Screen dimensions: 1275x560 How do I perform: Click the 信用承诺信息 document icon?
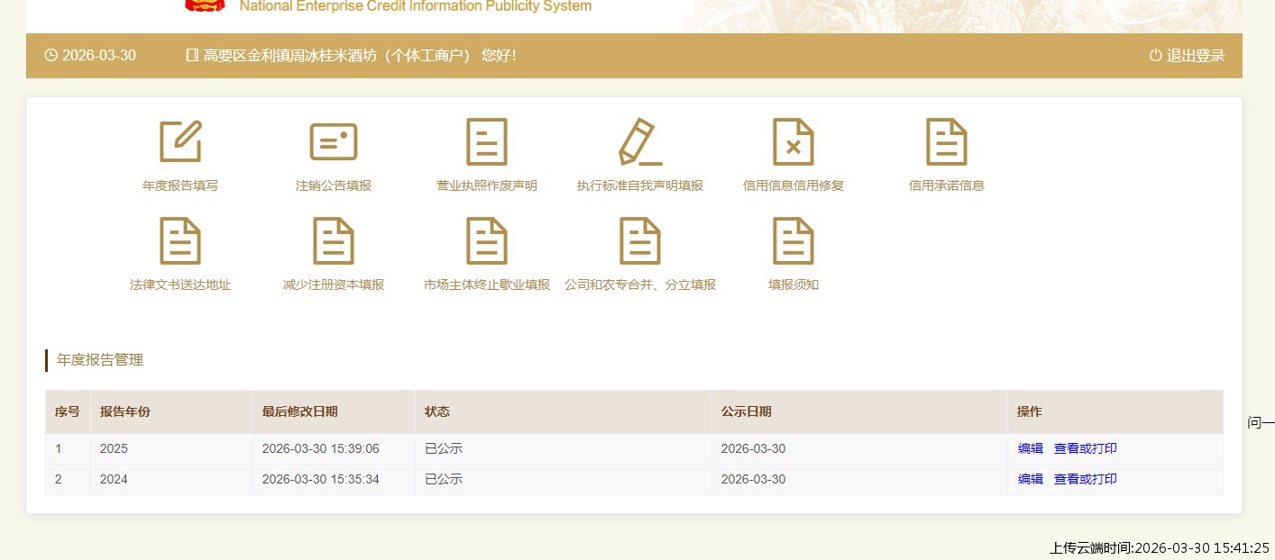pyautogui.click(x=947, y=141)
